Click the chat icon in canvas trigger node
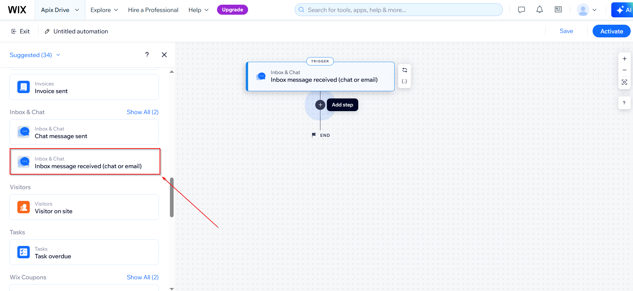This screenshot has height=291, width=633. click(261, 76)
